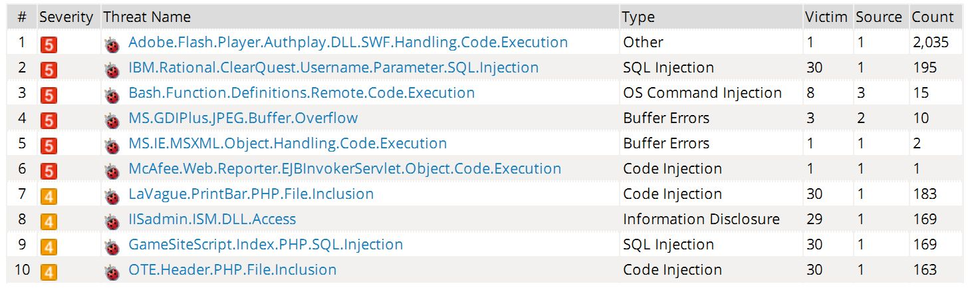Click the bug icon next to IISadmin.ISM.DLL.Access
This screenshot has height=290, width=968.
point(112,221)
